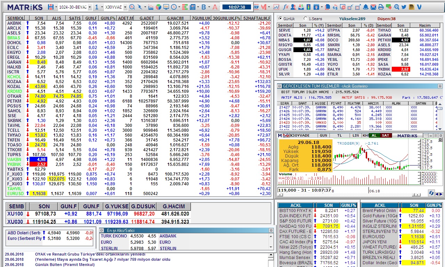This screenshot has width=445, height=267.
Task: Expand the save icon dropdown arrow
Action: click(56, 7)
